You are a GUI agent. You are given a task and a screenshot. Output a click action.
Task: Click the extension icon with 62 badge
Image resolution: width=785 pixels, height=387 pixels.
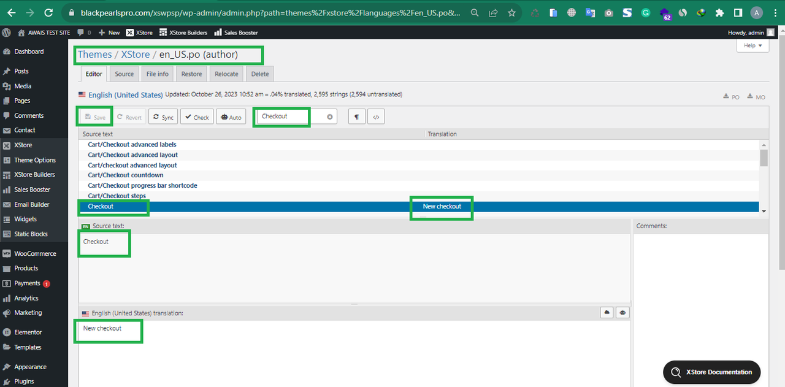(665, 13)
